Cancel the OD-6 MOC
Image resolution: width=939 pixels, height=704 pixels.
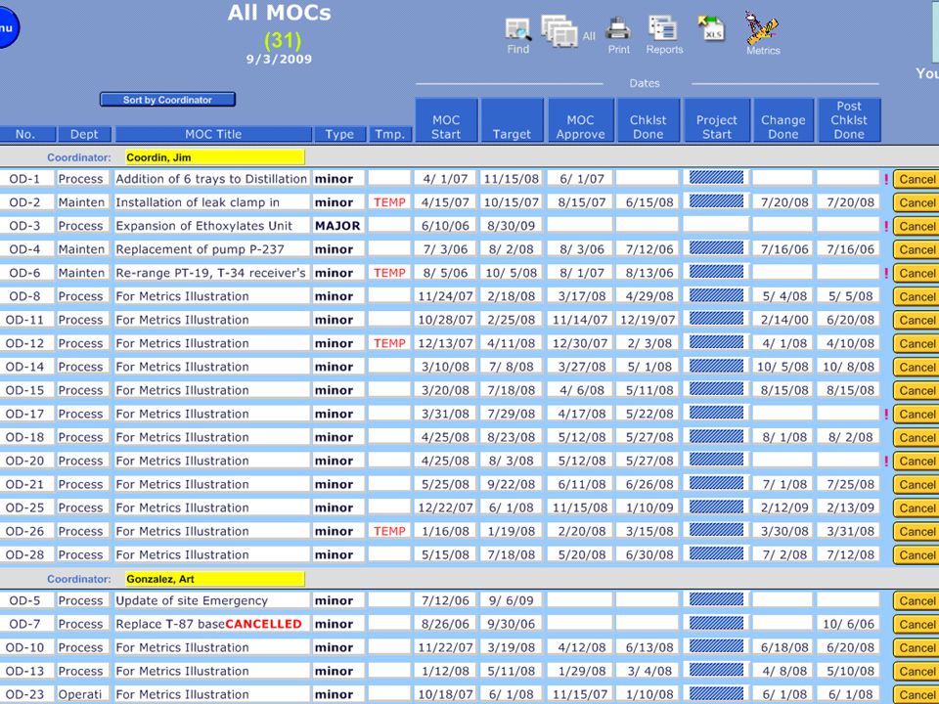917,273
